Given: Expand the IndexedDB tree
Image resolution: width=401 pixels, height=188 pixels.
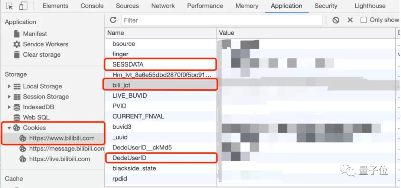Looking at the screenshot, I should 9,107.
